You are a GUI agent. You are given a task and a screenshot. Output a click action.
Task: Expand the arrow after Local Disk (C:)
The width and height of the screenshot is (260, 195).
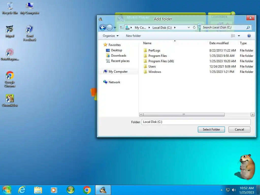(x=175, y=27)
